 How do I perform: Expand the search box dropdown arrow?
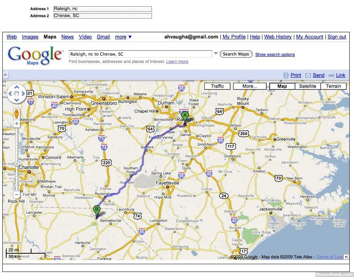pos(216,54)
